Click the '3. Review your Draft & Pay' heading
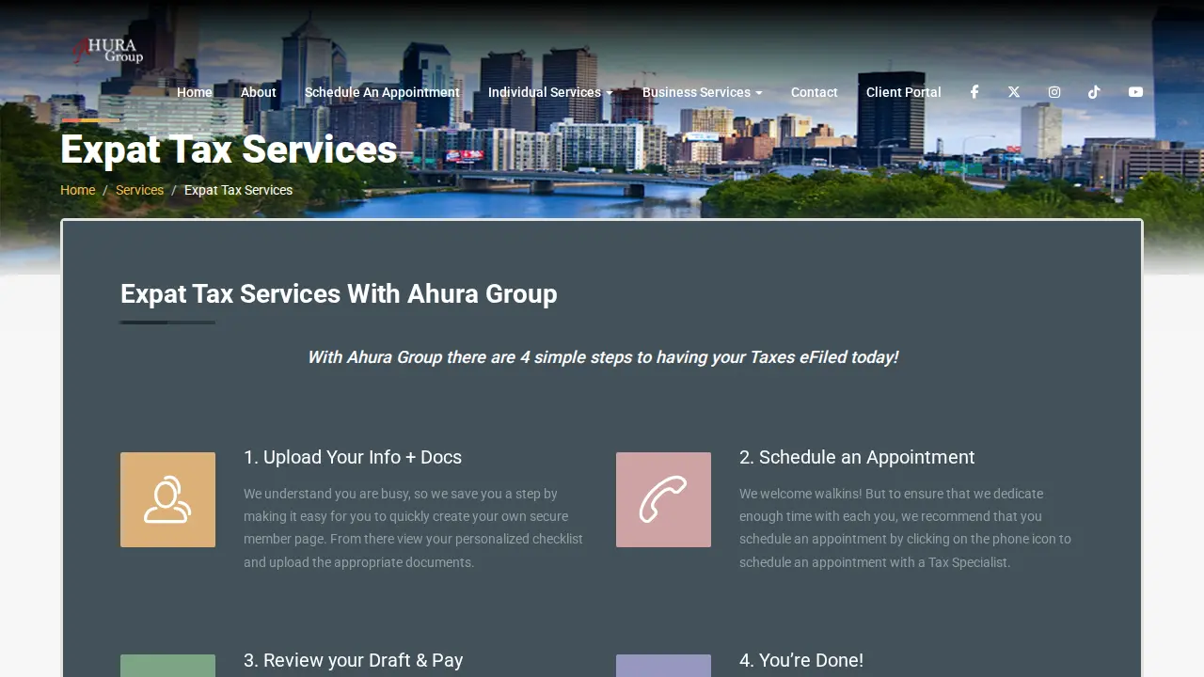Screen dimensions: 1204x677 354,660
